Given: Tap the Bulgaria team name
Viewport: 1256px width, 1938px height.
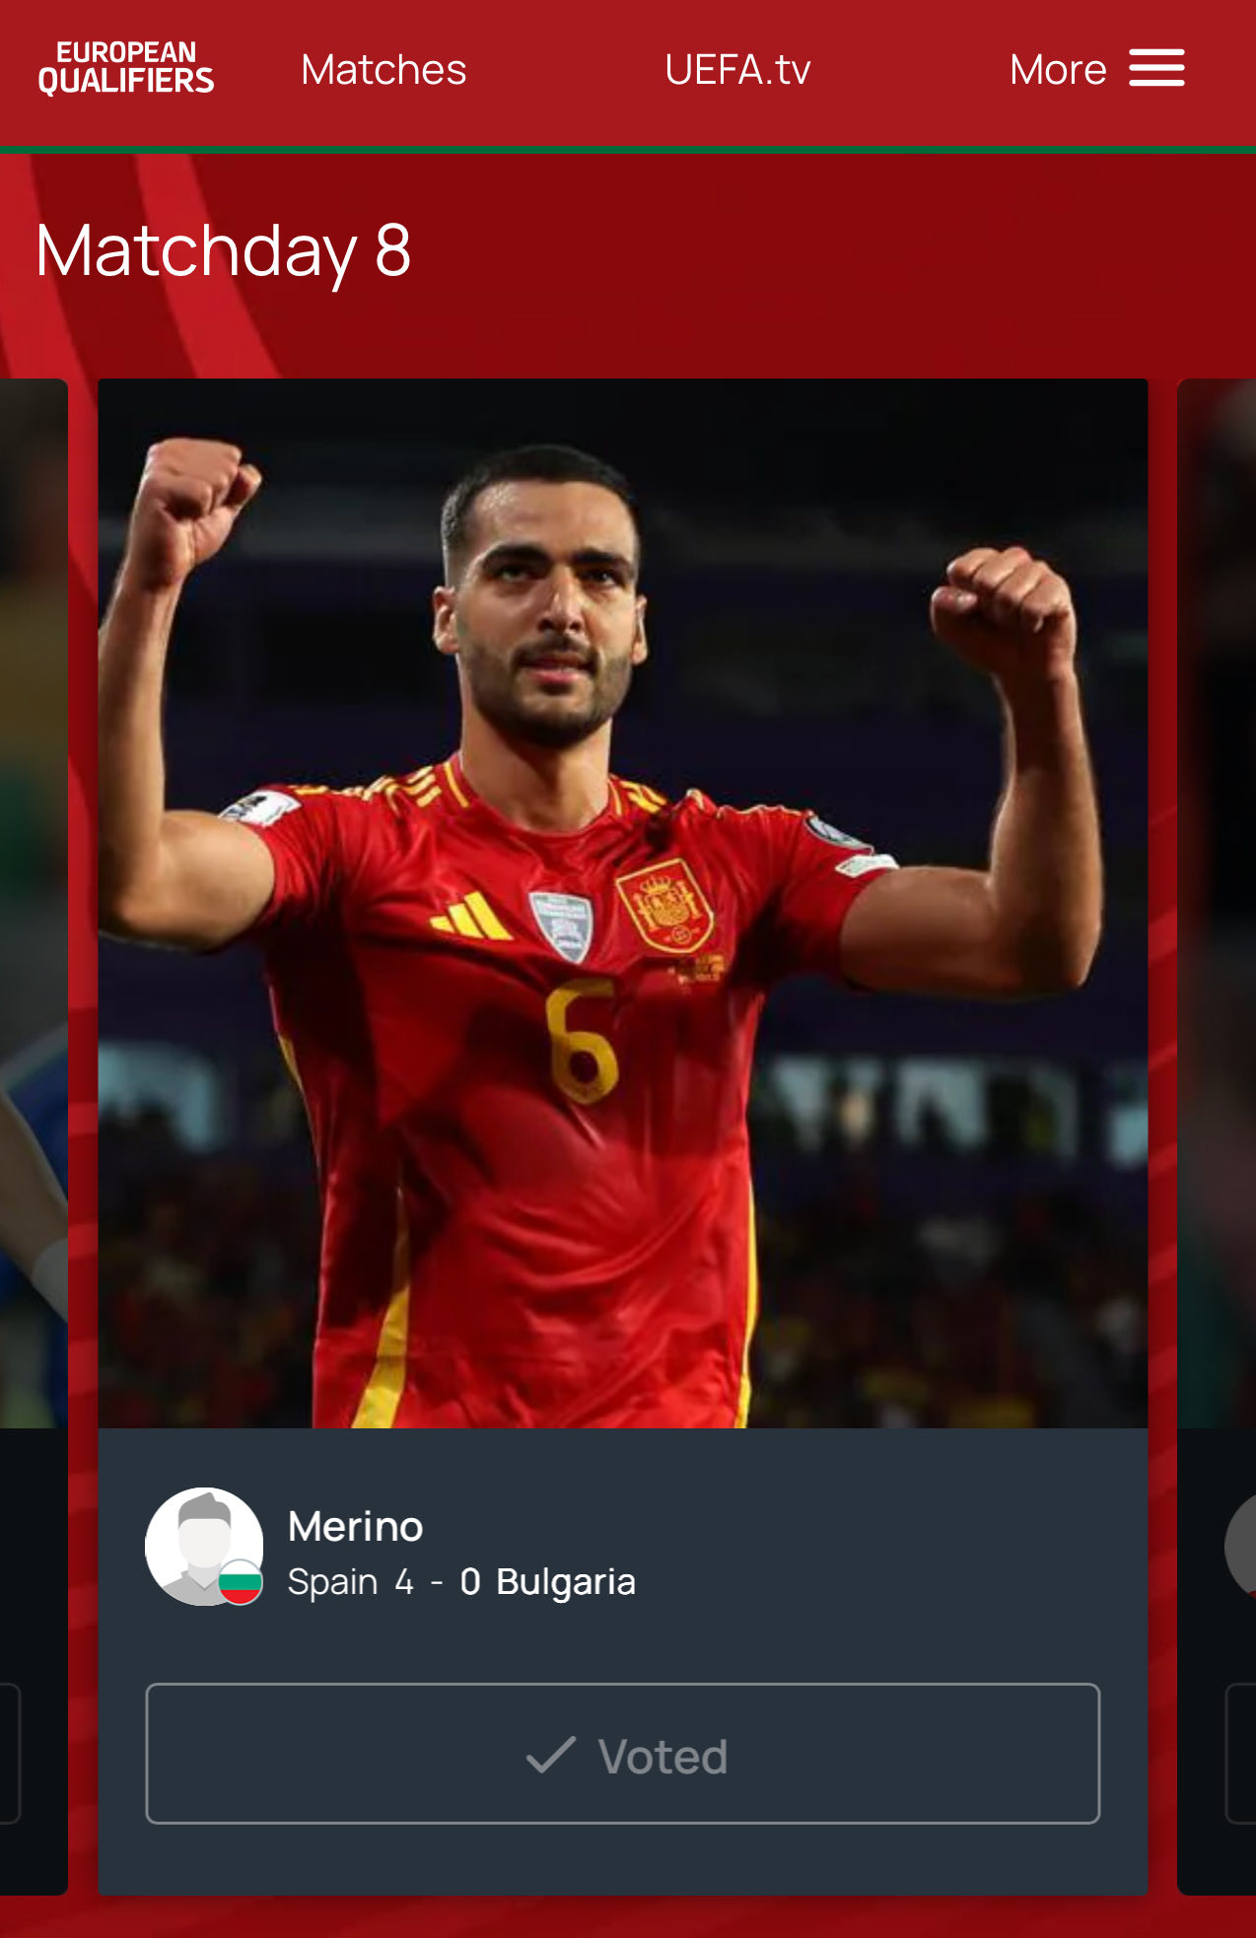Looking at the screenshot, I should pos(566,1581).
